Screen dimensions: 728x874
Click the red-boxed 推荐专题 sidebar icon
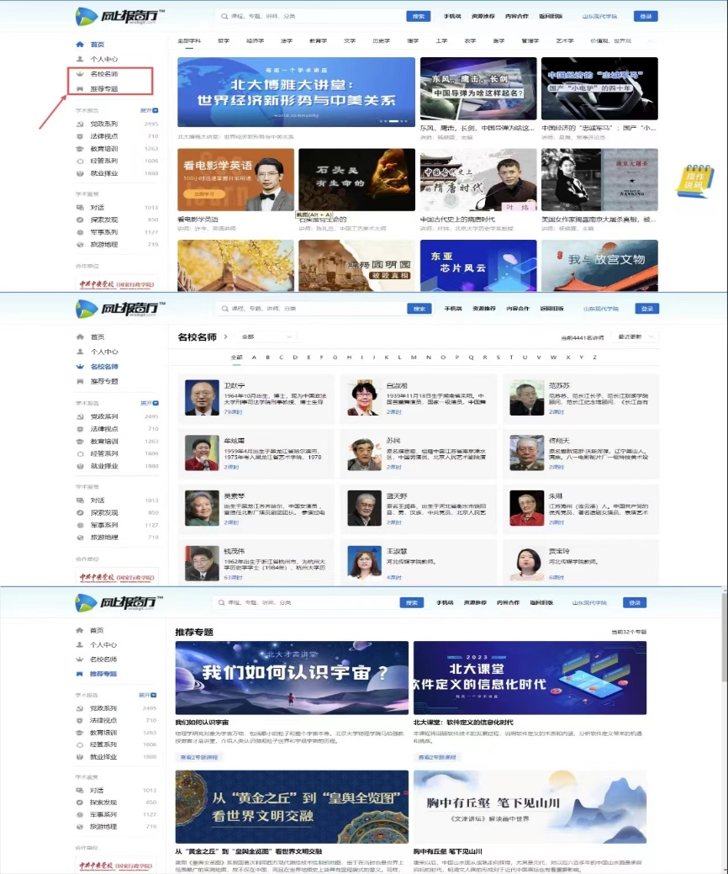tap(80, 88)
